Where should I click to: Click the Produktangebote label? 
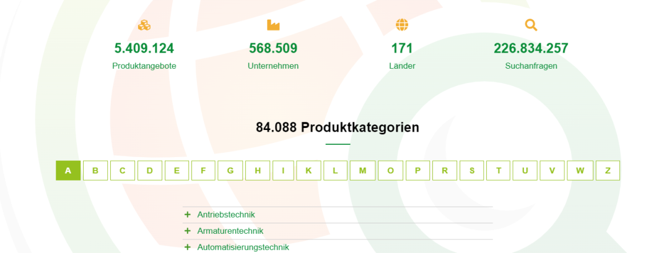click(144, 66)
